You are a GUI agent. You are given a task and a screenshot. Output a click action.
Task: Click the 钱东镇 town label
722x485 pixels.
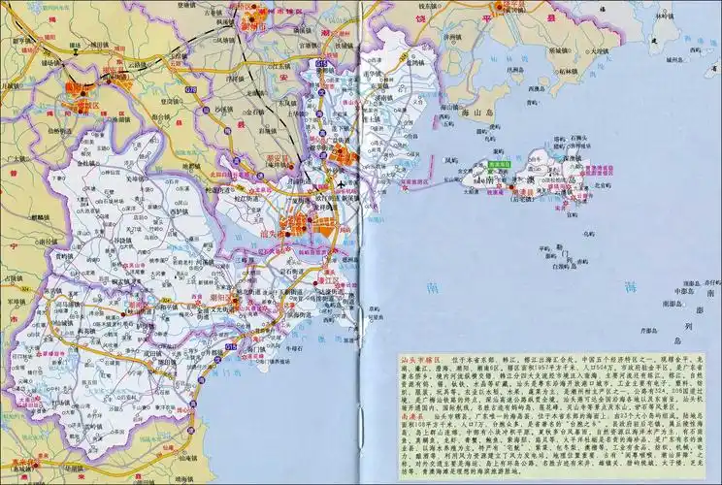coord(427,6)
